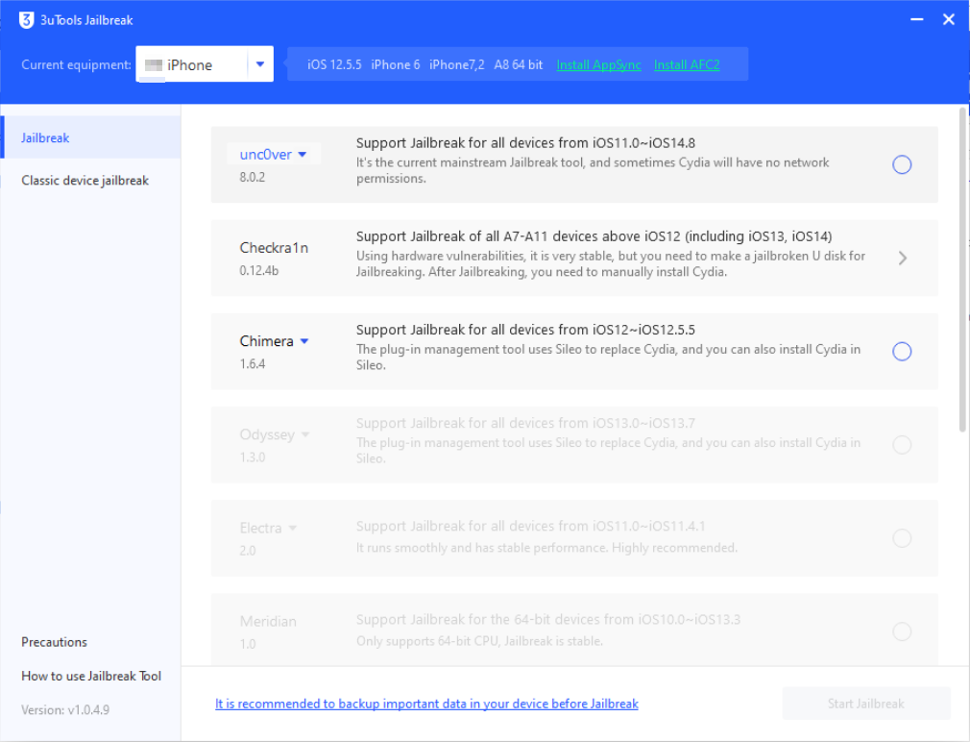The width and height of the screenshot is (970, 742).
Task: Open the Jailbreak sidebar tab
Action: pyautogui.click(x=91, y=137)
